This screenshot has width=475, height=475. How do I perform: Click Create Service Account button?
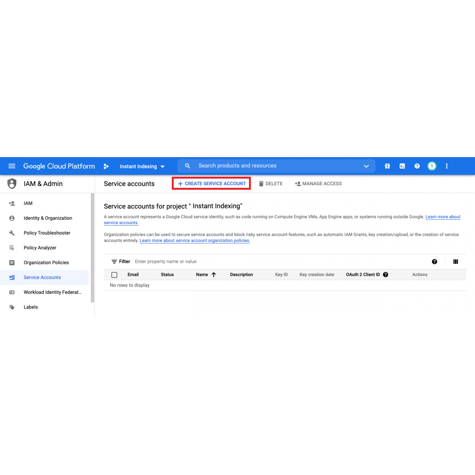tap(212, 184)
